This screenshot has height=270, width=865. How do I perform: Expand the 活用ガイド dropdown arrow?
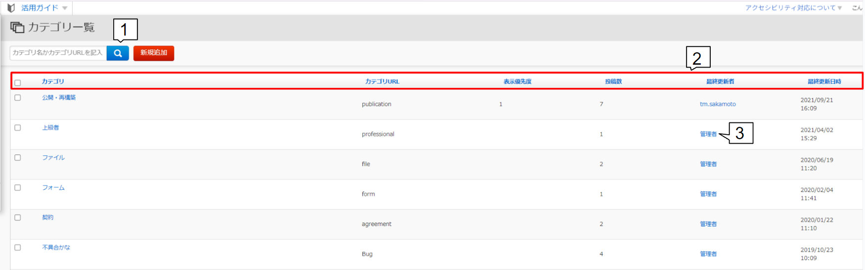tap(65, 8)
